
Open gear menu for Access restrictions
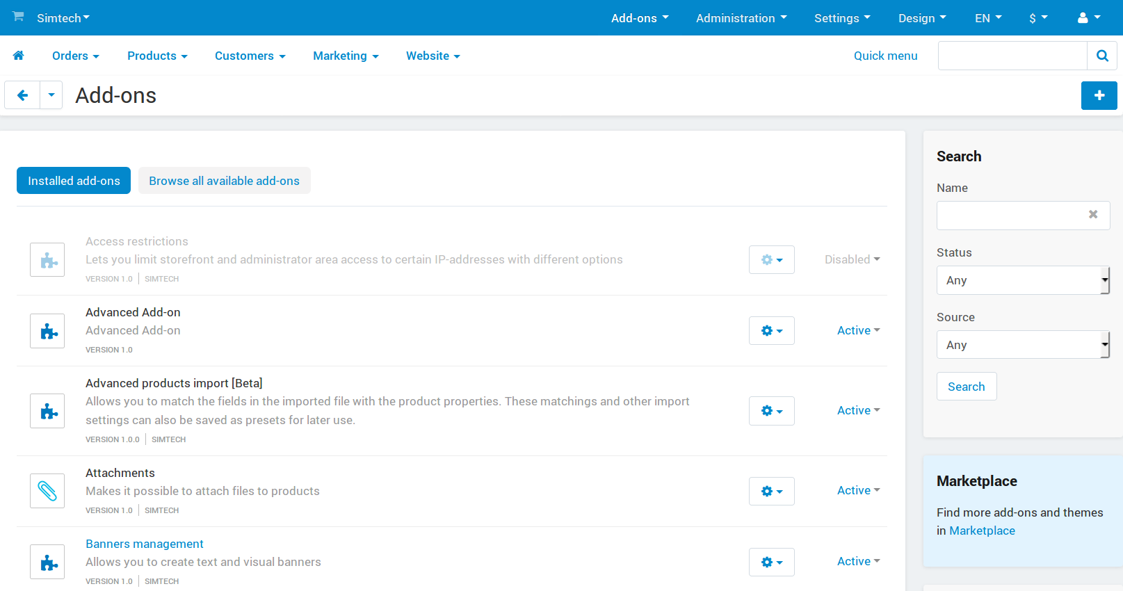coord(771,259)
